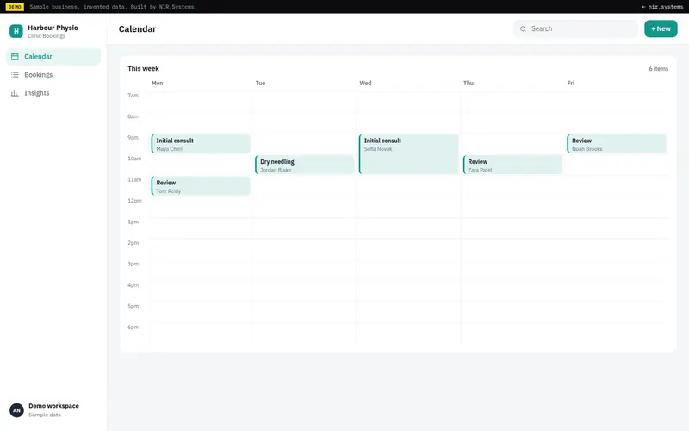Click the Harbour Physio workspace name
689x431 pixels.
[53, 28]
